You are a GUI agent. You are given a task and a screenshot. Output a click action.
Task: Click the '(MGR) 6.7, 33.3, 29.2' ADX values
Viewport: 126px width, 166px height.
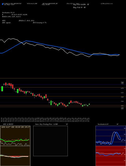pos(26,21)
